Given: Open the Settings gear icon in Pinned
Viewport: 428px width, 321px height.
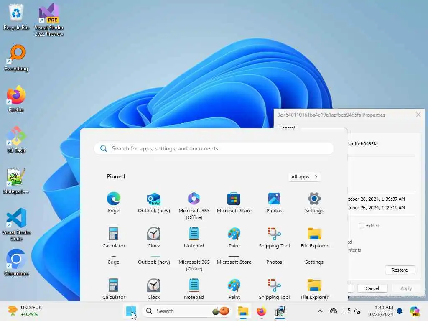Looking at the screenshot, I should coord(314,199).
